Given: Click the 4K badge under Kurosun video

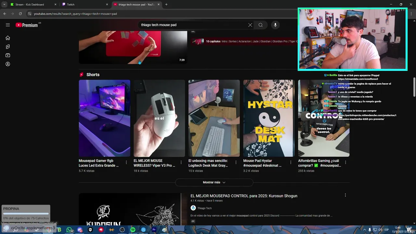Looking at the screenshot, I should (193, 221).
